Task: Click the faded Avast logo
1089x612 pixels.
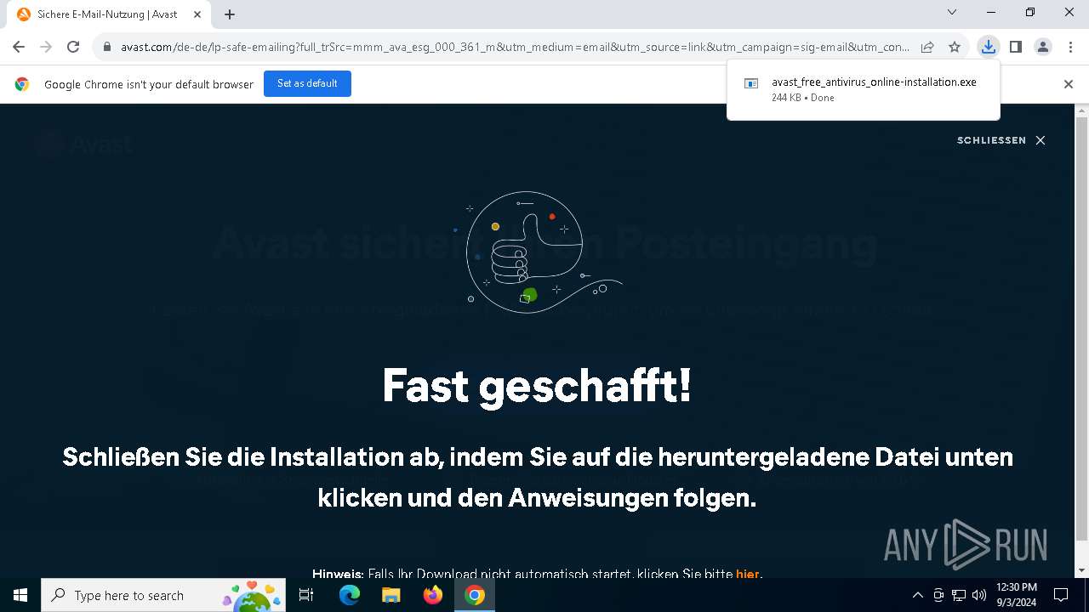Action: coord(85,144)
